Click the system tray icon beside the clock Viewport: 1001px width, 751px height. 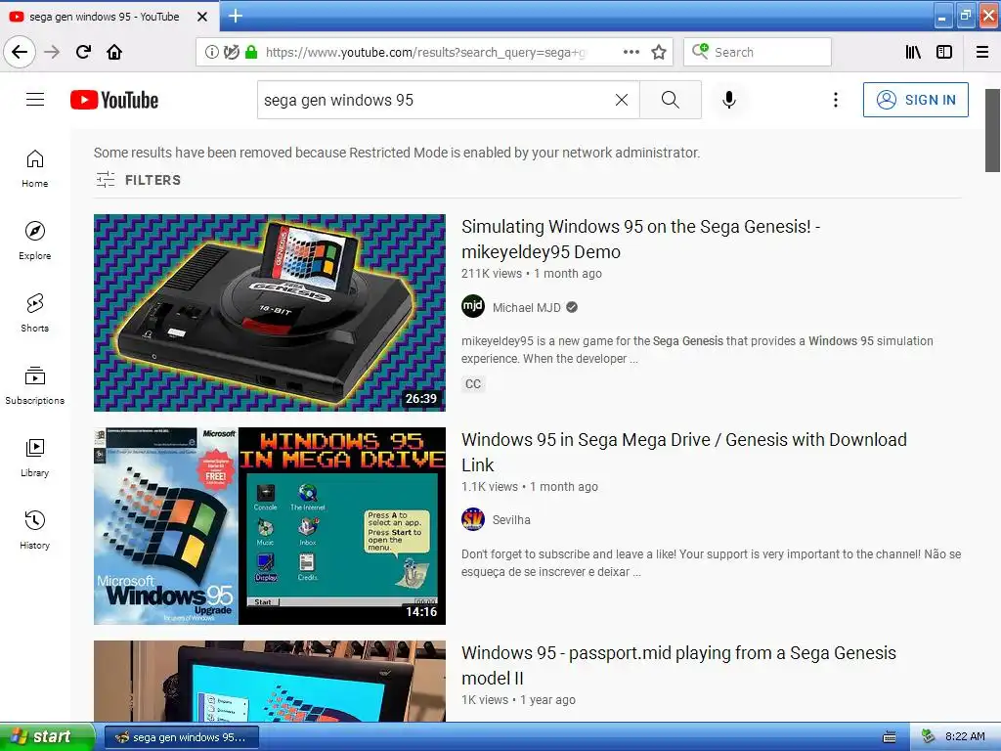[x=929, y=737]
